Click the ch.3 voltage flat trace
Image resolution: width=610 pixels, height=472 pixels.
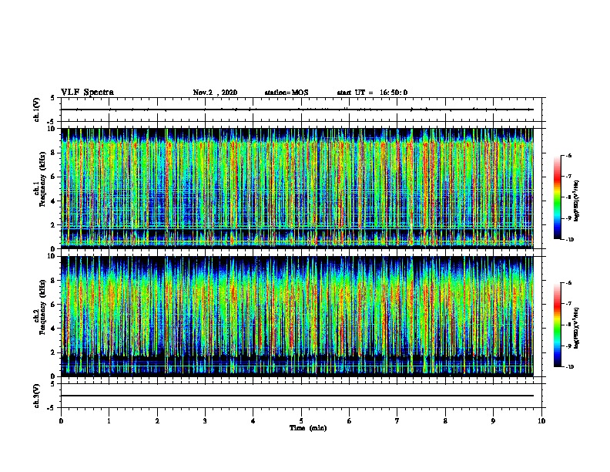click(297, 396)
